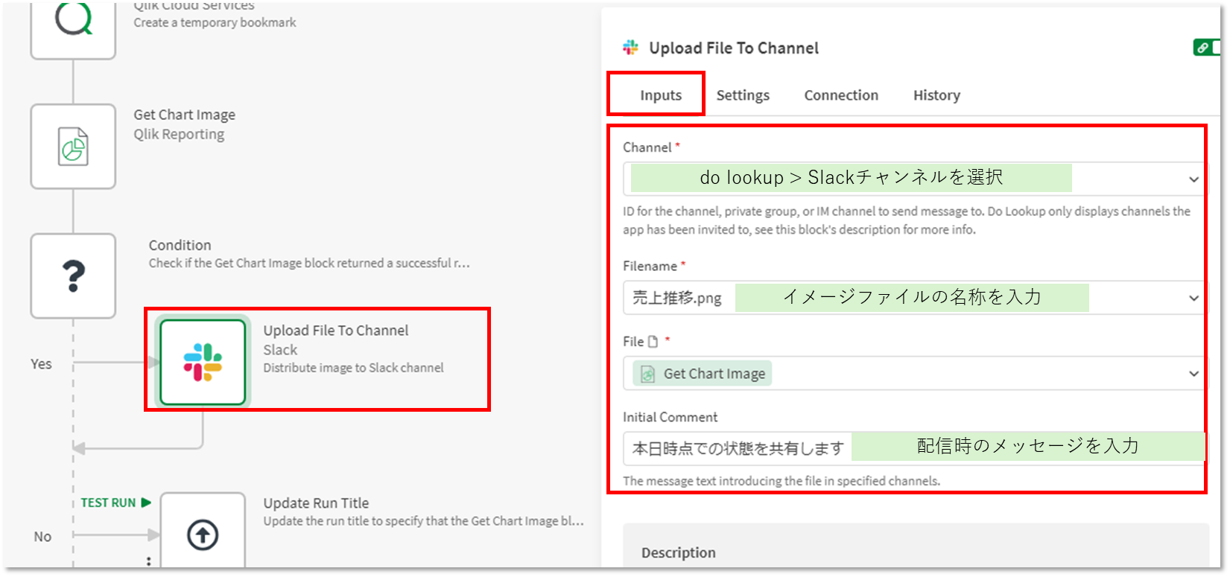The height and width of the screenshot is (577, 1230).
Task: Select the Slack Upload File block icon
Action: point(203,362)
